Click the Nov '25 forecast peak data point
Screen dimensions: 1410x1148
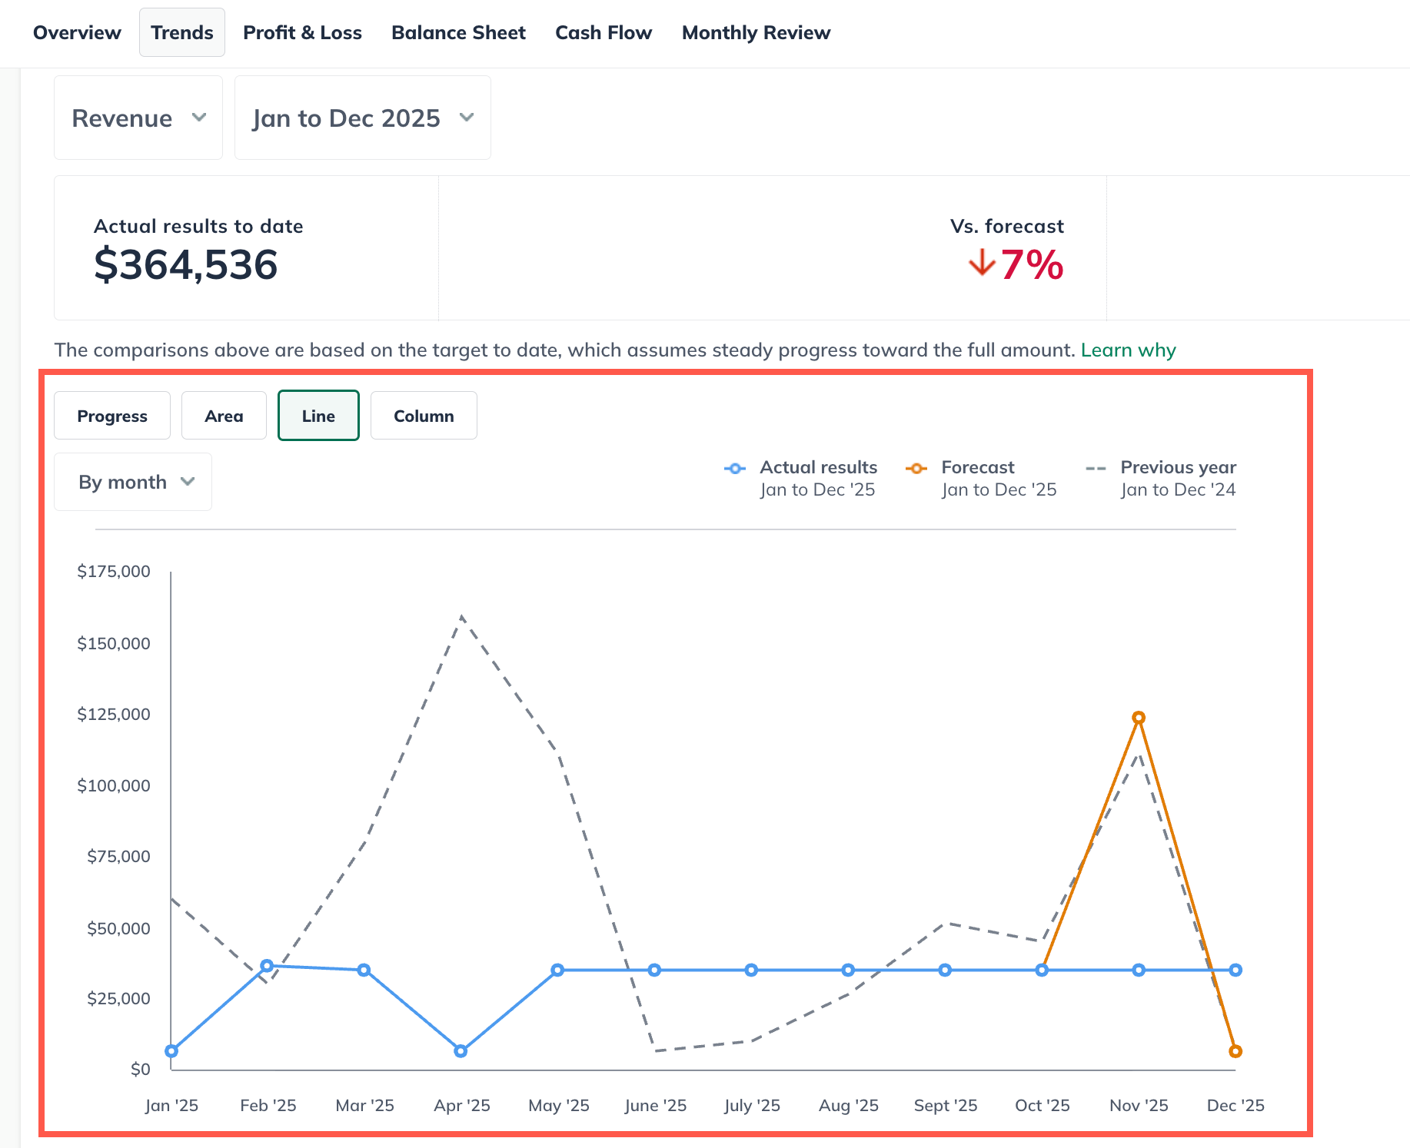(x=1139, y=718)
